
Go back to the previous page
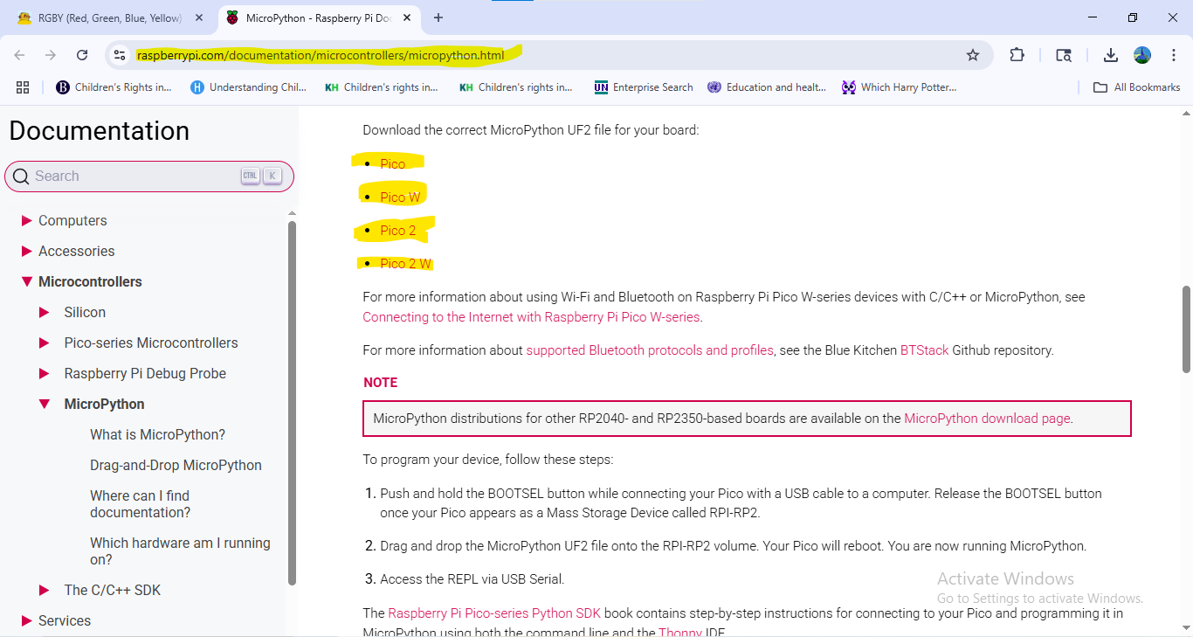tap(19, 55)
